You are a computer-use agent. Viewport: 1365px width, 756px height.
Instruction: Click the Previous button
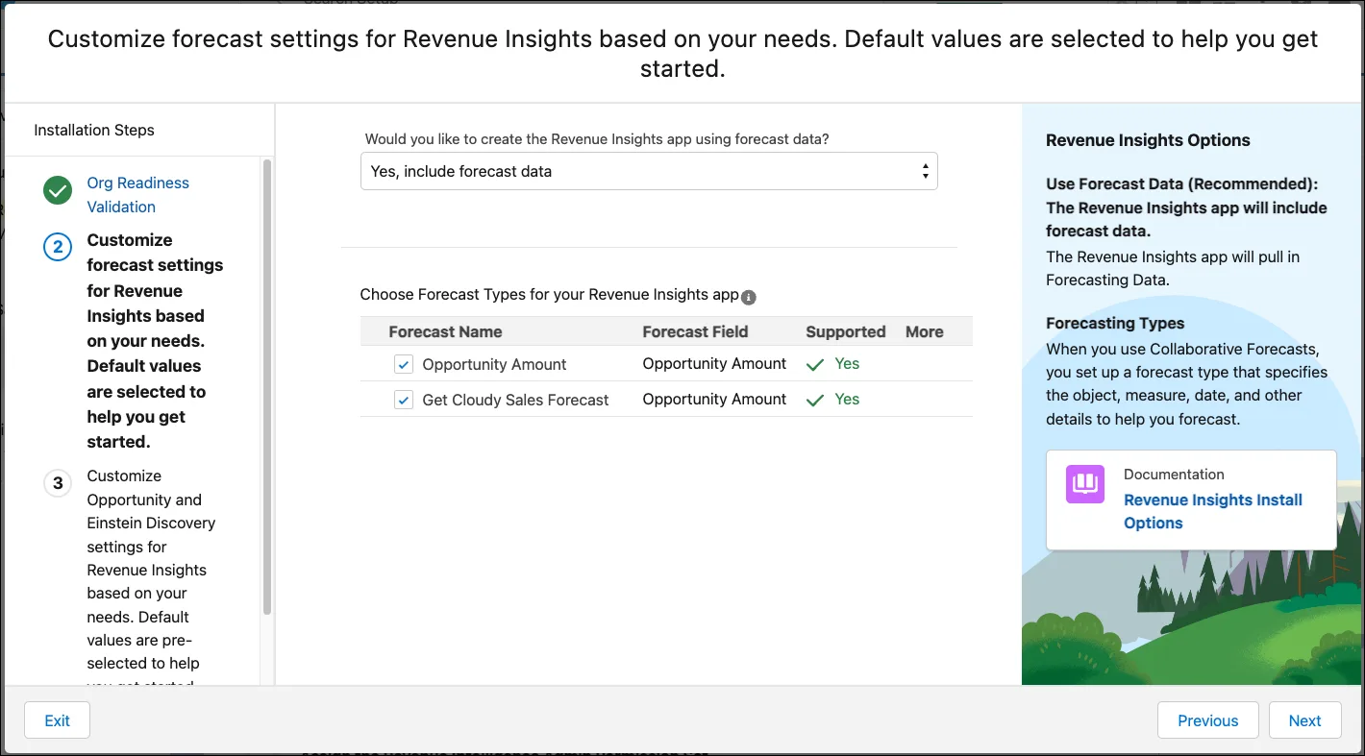point(1207,720)
